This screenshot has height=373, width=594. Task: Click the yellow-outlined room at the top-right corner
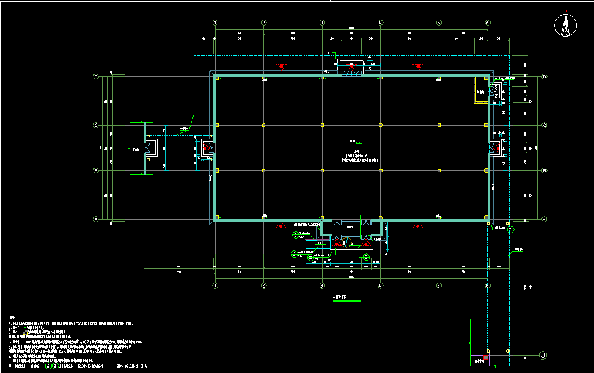[x=482, y=91]
